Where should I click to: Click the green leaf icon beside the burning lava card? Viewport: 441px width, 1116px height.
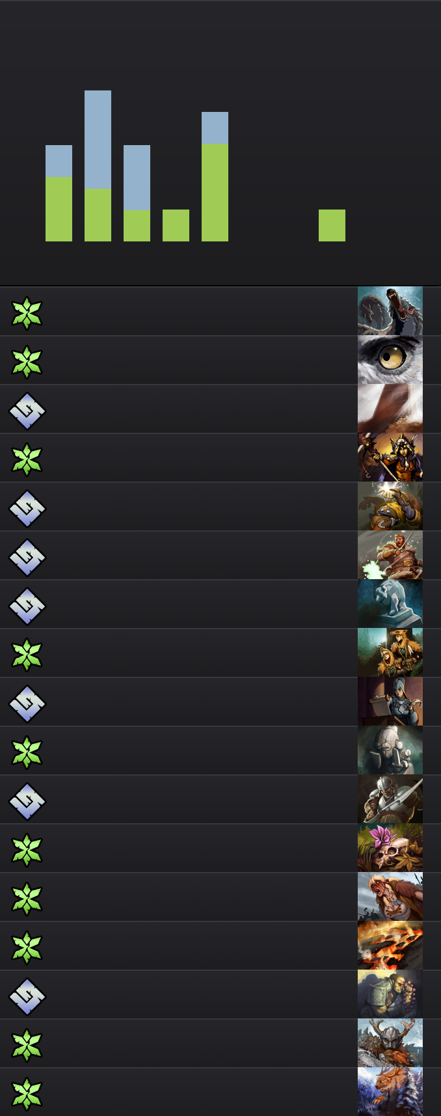27,947
